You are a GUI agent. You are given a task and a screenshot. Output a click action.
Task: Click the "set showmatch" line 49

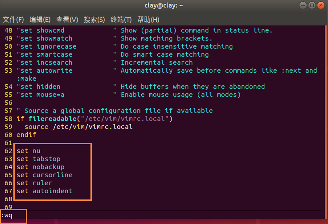click(45, 38)
